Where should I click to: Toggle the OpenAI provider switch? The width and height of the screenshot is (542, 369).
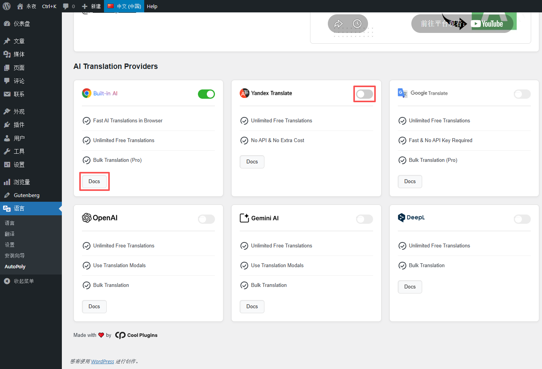click(x=206, y=219)
